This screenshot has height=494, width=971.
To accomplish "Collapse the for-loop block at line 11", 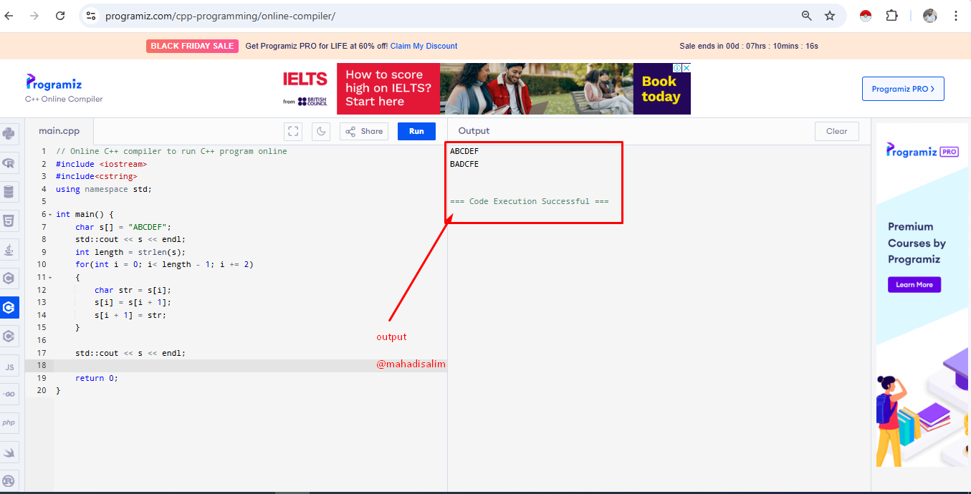I will pos(50,277).
